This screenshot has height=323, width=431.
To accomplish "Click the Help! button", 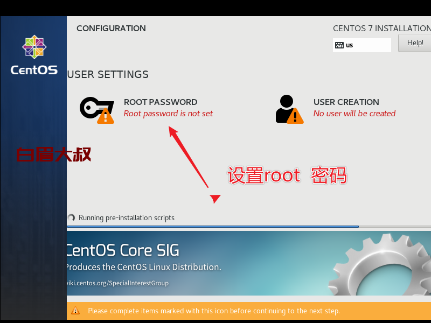I will point(415,43).
